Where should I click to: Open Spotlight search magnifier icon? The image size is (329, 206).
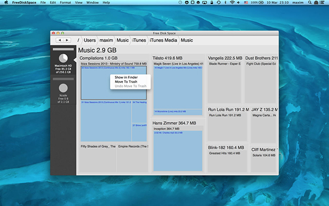coord(310,3)
